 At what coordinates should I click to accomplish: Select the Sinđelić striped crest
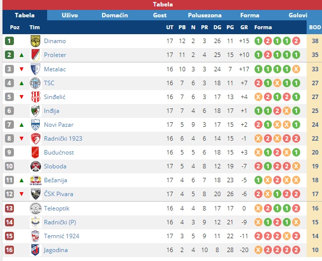pyautogui.click(x=35, y=97)
